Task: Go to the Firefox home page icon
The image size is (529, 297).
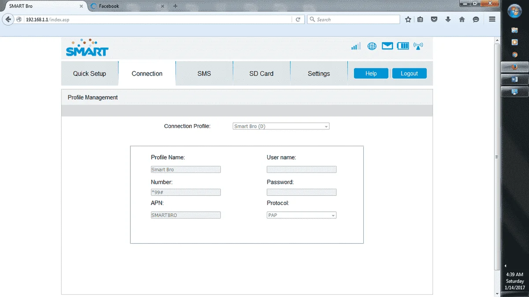Action: click(462, 19)
